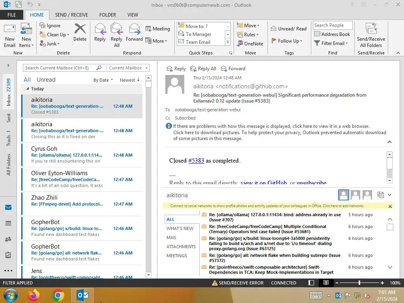This screenshot has height=303, width=404.
Task: Switch to the SEND / RECEIVE tab
Action: (72, 15)
